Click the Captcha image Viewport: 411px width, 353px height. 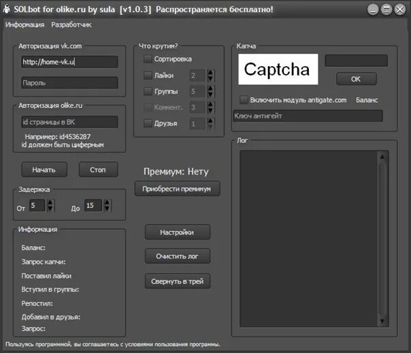tap(278, 70)
